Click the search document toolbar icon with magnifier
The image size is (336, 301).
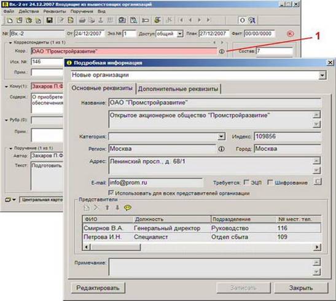[133, 20]
